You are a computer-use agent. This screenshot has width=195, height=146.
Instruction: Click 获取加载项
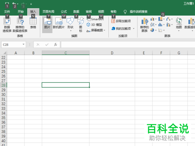(x=121, y=21)
